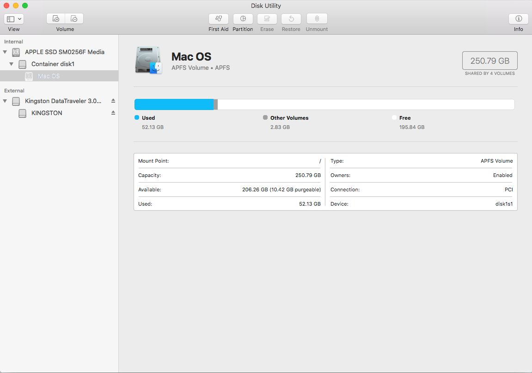Open the Partition tool
The width and height of the screenshot is (532, 373).
click(x=243, y=18)
